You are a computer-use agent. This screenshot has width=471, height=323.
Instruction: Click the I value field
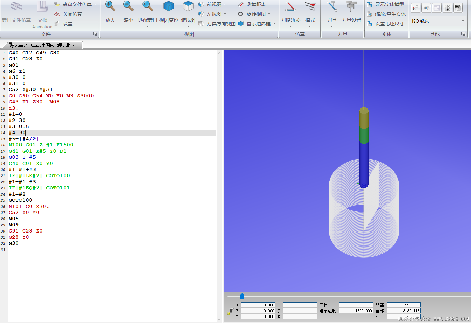pyautogui.click(x=300, y=305)
